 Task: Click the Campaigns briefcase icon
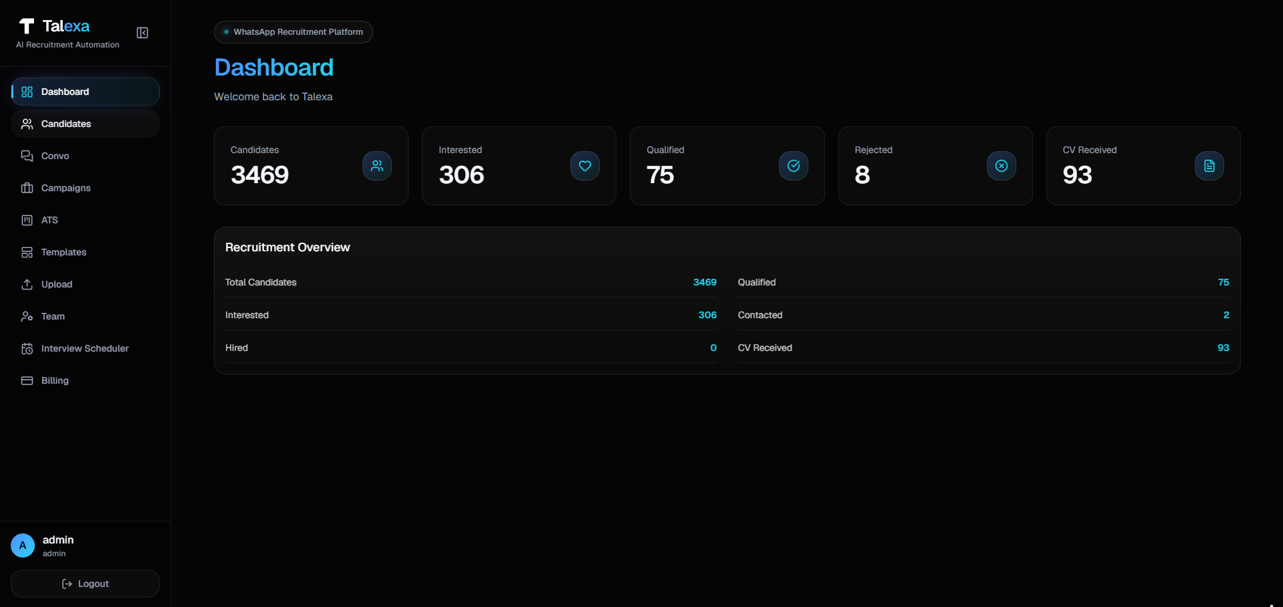click(27, 188)
